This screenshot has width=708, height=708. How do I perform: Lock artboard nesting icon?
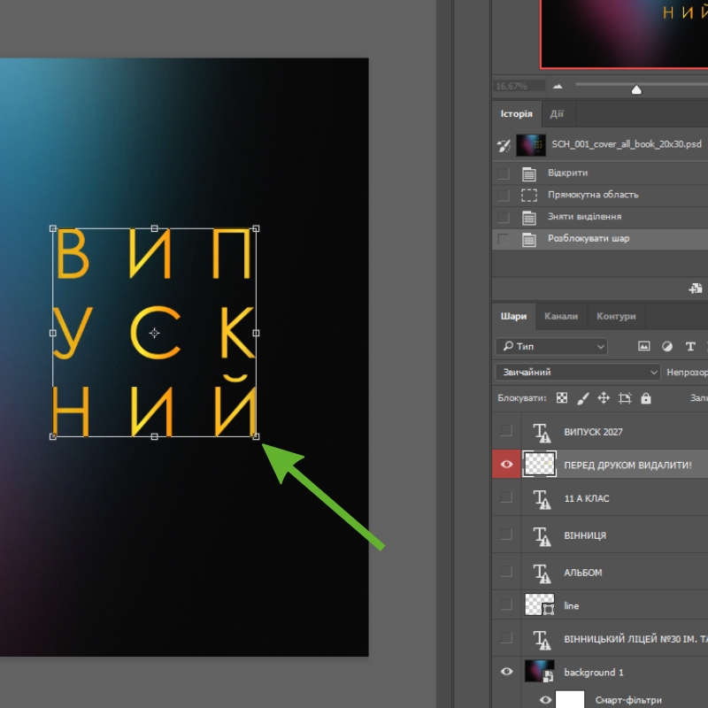click(625, 398)
